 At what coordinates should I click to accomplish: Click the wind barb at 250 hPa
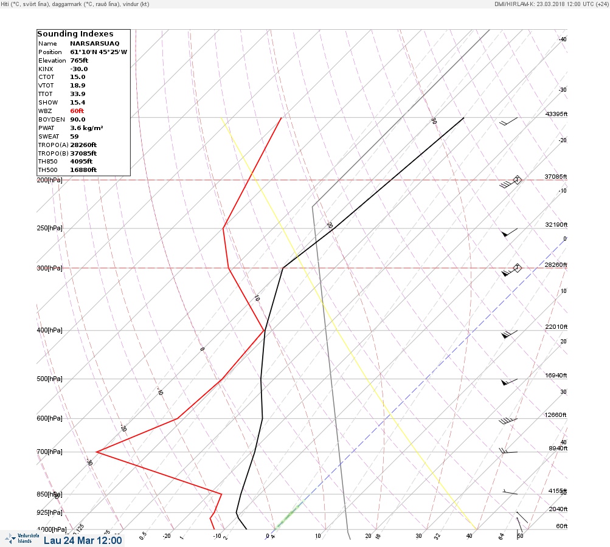click(509, 233)
